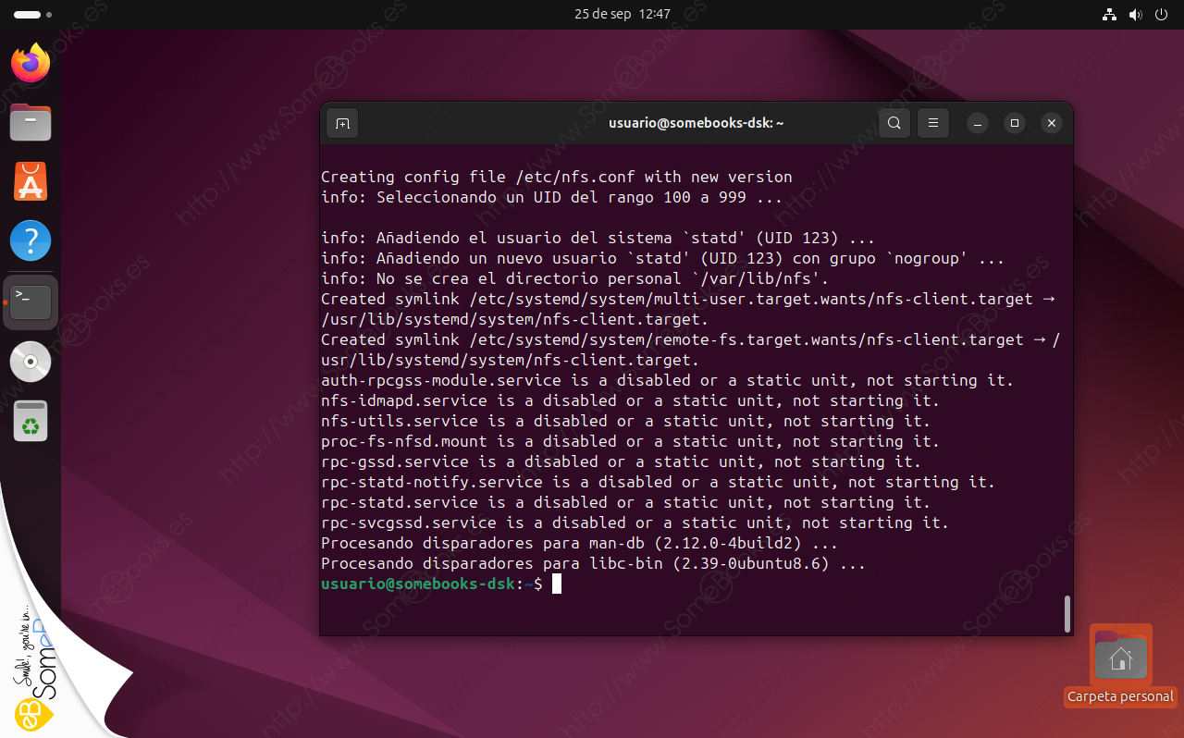
Task: Open the Help question mark icon
Action: pos(31,240)
